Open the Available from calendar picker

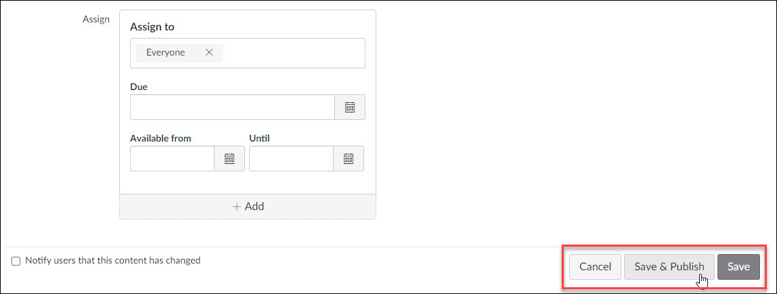click(x=229, y=159)
